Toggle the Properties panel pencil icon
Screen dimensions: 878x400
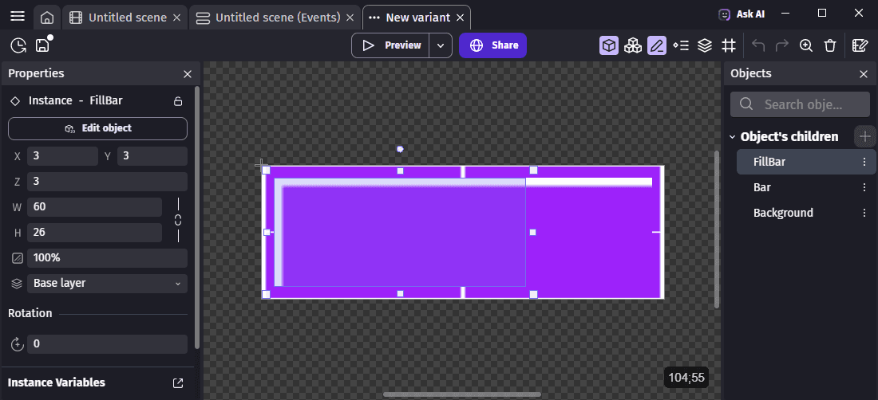tap(657, 45)
